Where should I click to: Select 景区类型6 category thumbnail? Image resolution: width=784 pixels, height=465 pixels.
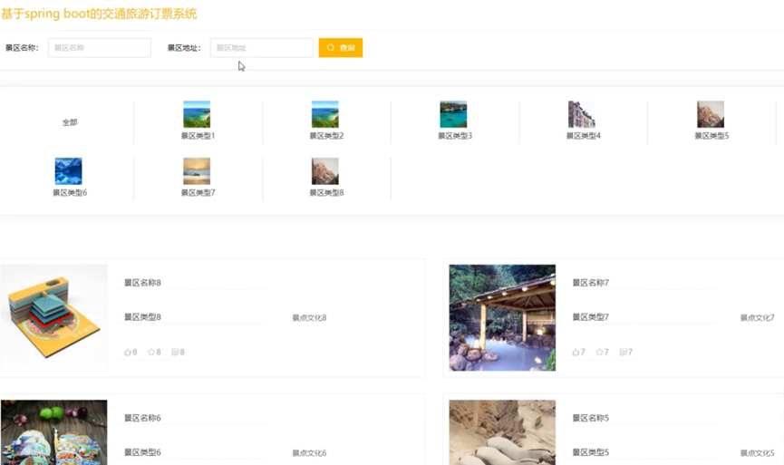point(69,171)
